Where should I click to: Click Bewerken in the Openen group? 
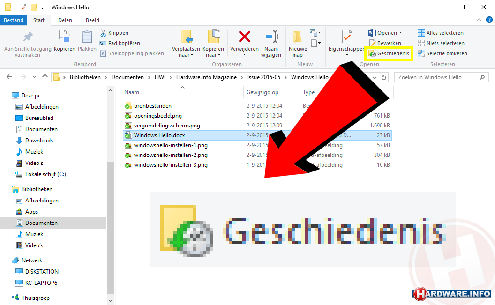(x=385, y=43)
